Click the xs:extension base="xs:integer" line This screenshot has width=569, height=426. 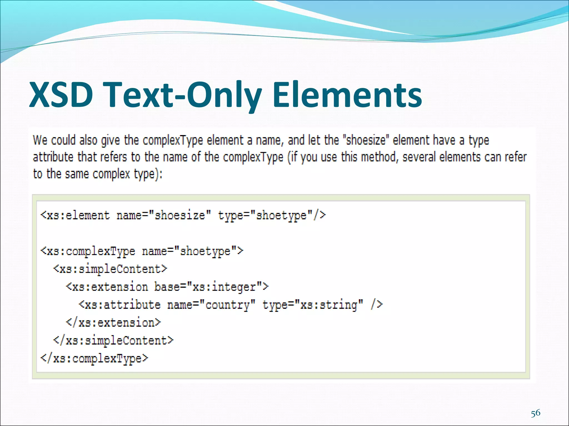(167, 287)
